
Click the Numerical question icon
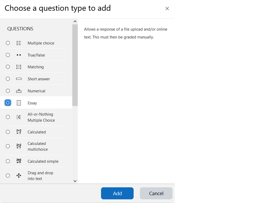pos(19,91)
